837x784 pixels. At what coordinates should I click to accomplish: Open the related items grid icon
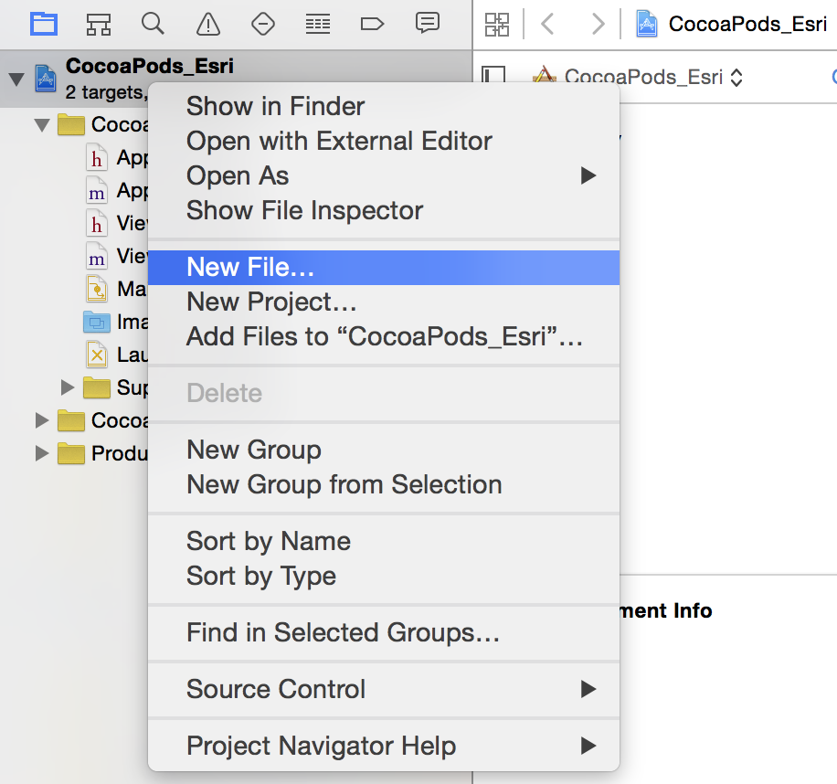[496, 25]
